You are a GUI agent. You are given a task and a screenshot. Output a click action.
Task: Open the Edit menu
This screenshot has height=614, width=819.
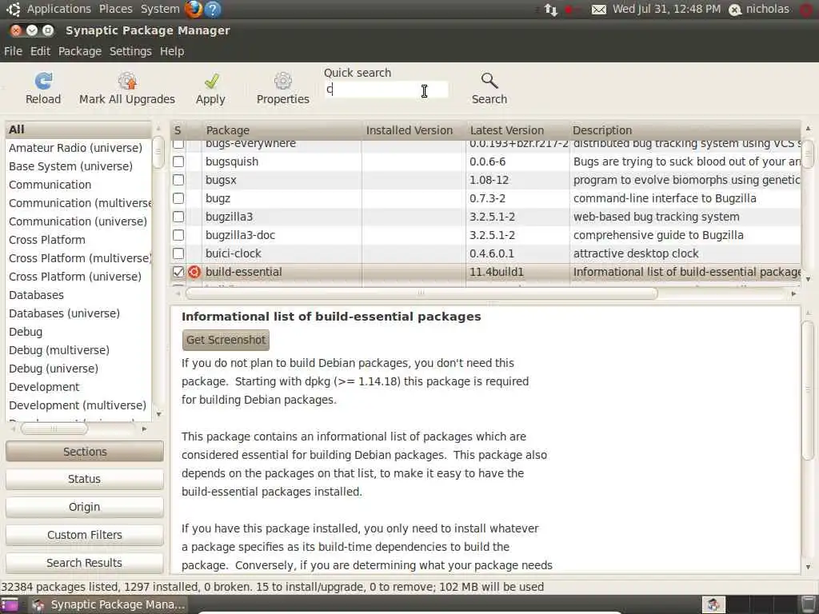pyautogui.click(x=40, y=51)
